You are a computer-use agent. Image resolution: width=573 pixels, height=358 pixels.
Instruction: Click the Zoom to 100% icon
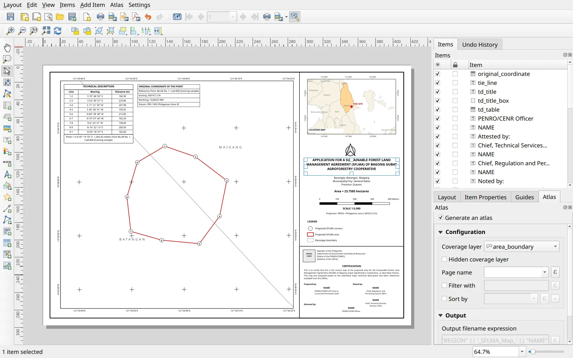click(x=34, y=31)
